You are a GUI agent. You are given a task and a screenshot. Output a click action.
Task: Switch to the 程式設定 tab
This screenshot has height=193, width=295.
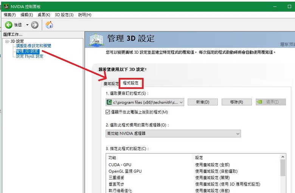[x=131, y=83]
